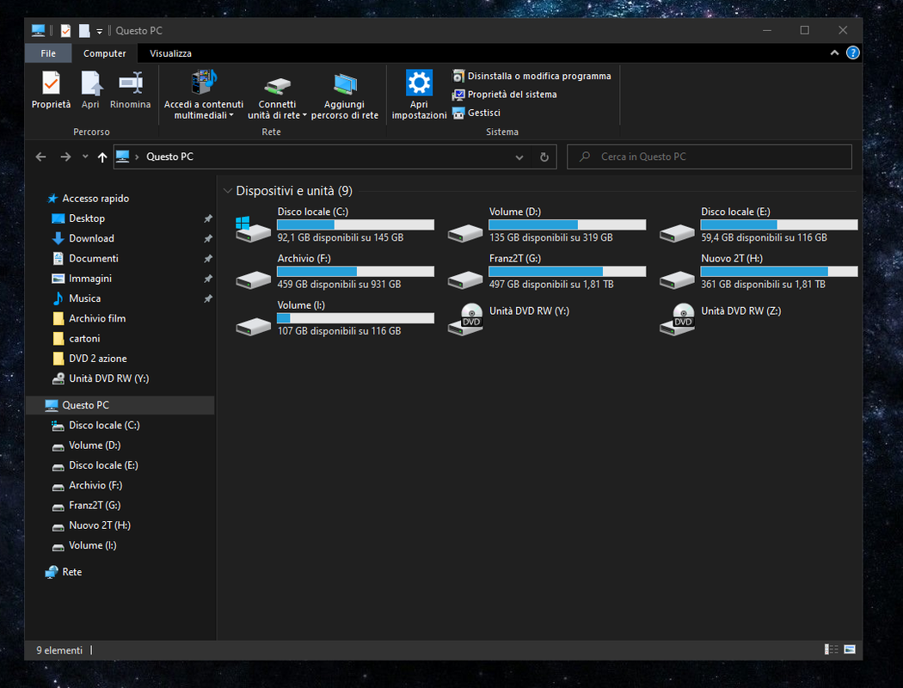This screenshot has width=903, height=688.
Task: Go back with the back arrow
Action: click(x=40, y=157)
